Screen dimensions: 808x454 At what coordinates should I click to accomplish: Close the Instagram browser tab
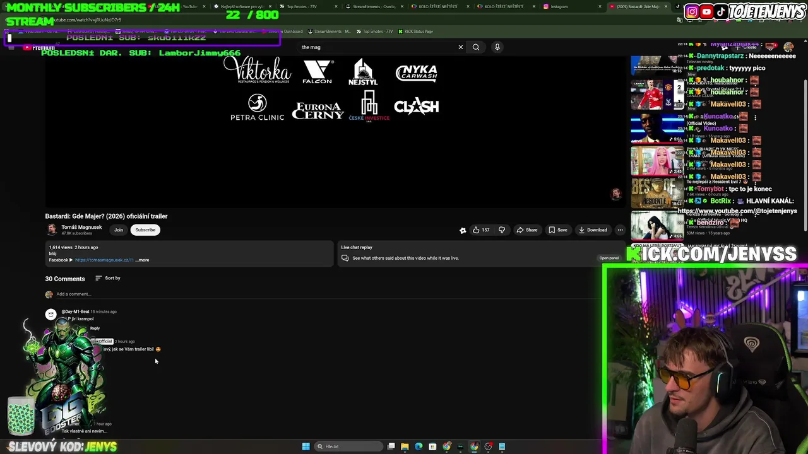[x=600, y=6]
